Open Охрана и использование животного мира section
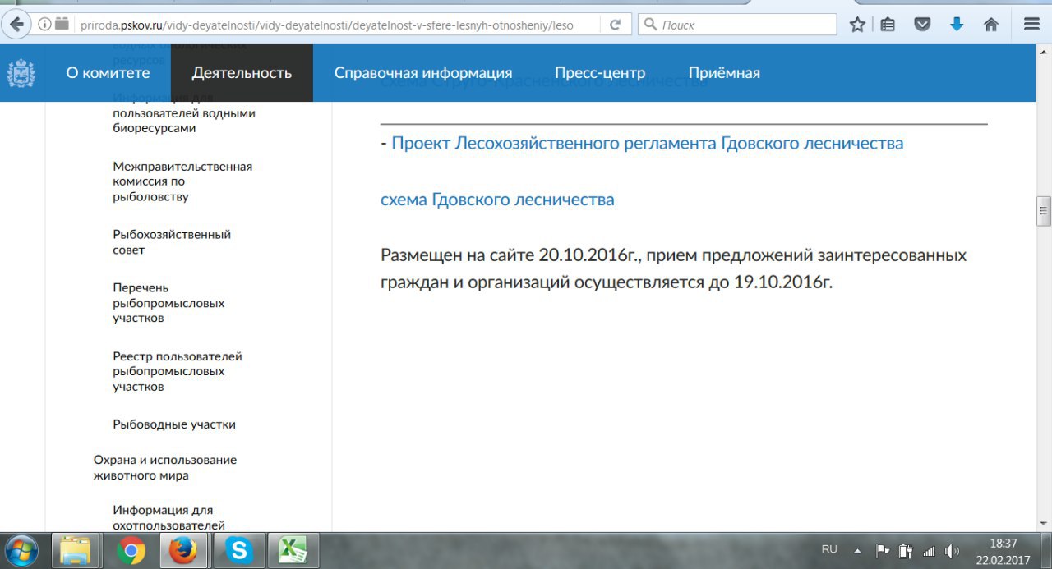 [x=165, y=468]
